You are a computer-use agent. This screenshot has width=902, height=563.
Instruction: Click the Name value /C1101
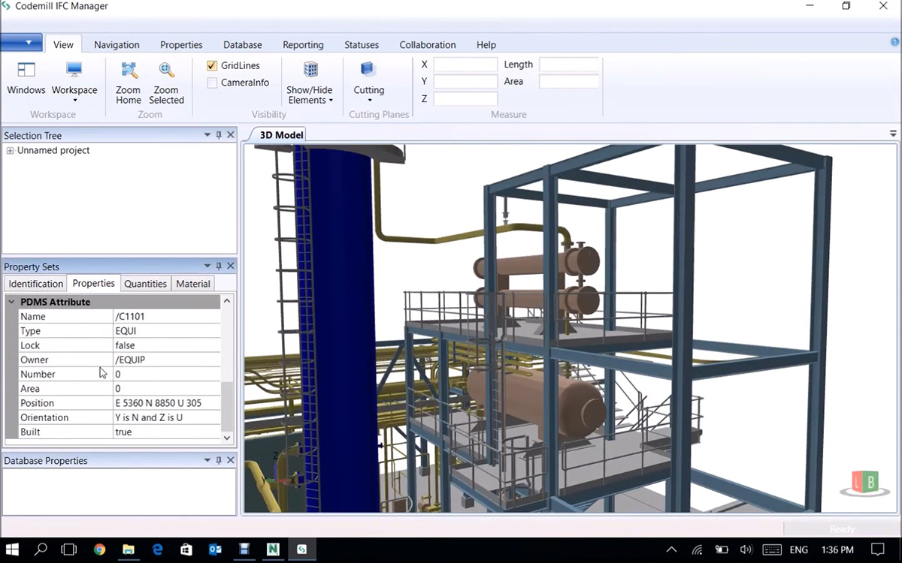167,317
